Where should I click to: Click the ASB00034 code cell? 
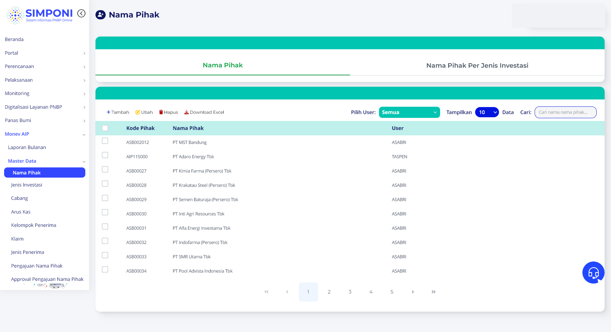(x=136, y=271)
